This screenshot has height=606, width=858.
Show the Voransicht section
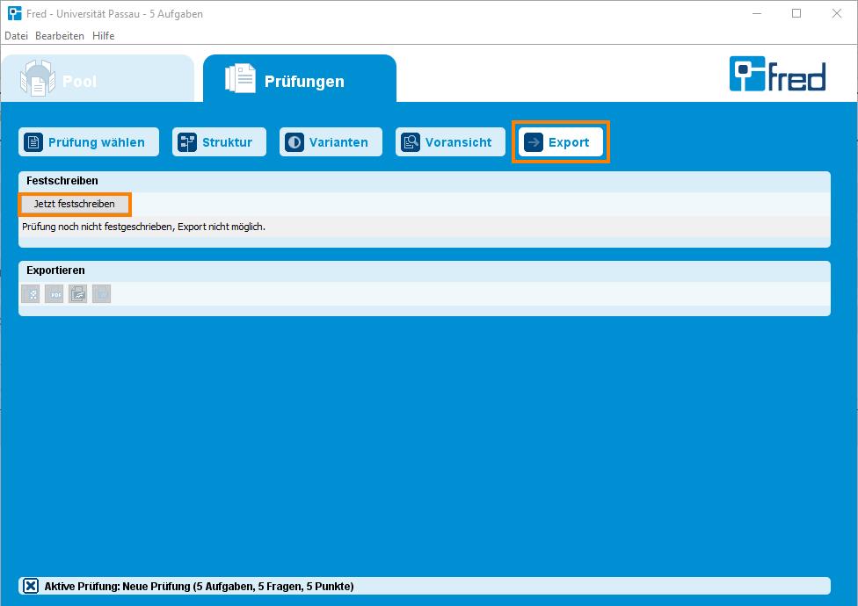[450, 142]
